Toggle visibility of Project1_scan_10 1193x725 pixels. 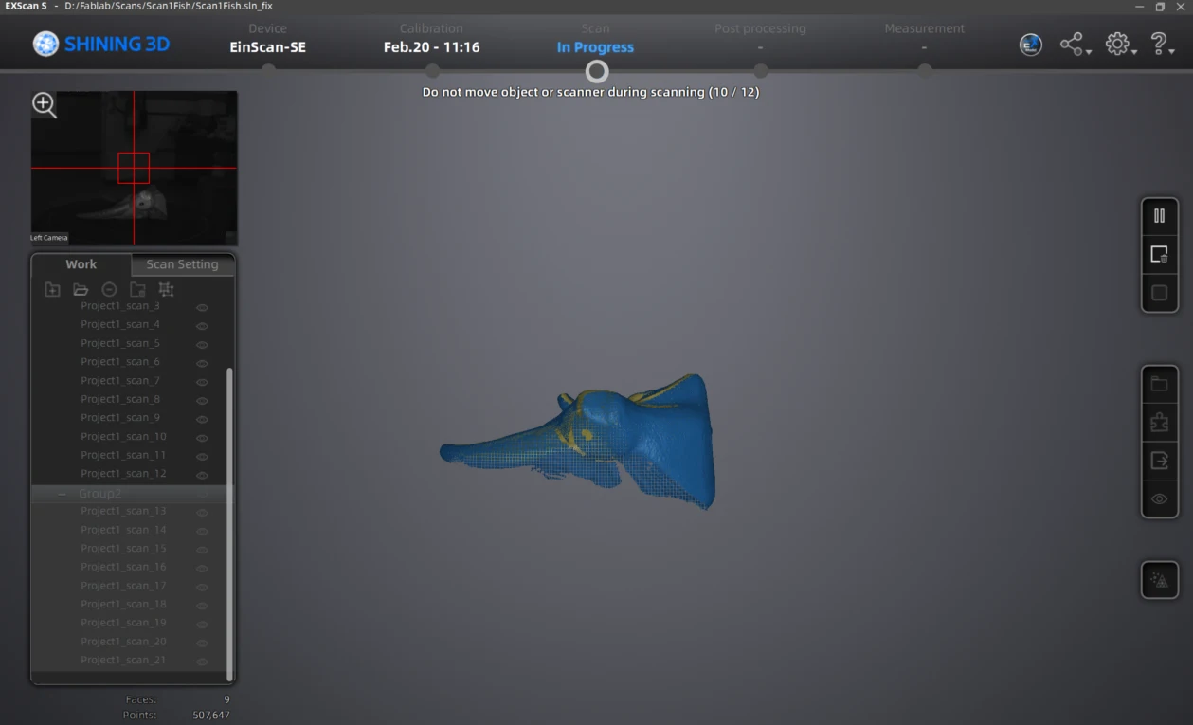click(202, 438)
